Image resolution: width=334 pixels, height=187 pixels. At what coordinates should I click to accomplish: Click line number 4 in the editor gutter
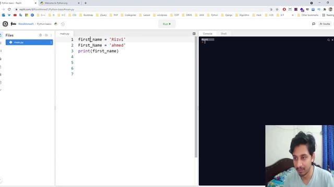coord(72,57)
